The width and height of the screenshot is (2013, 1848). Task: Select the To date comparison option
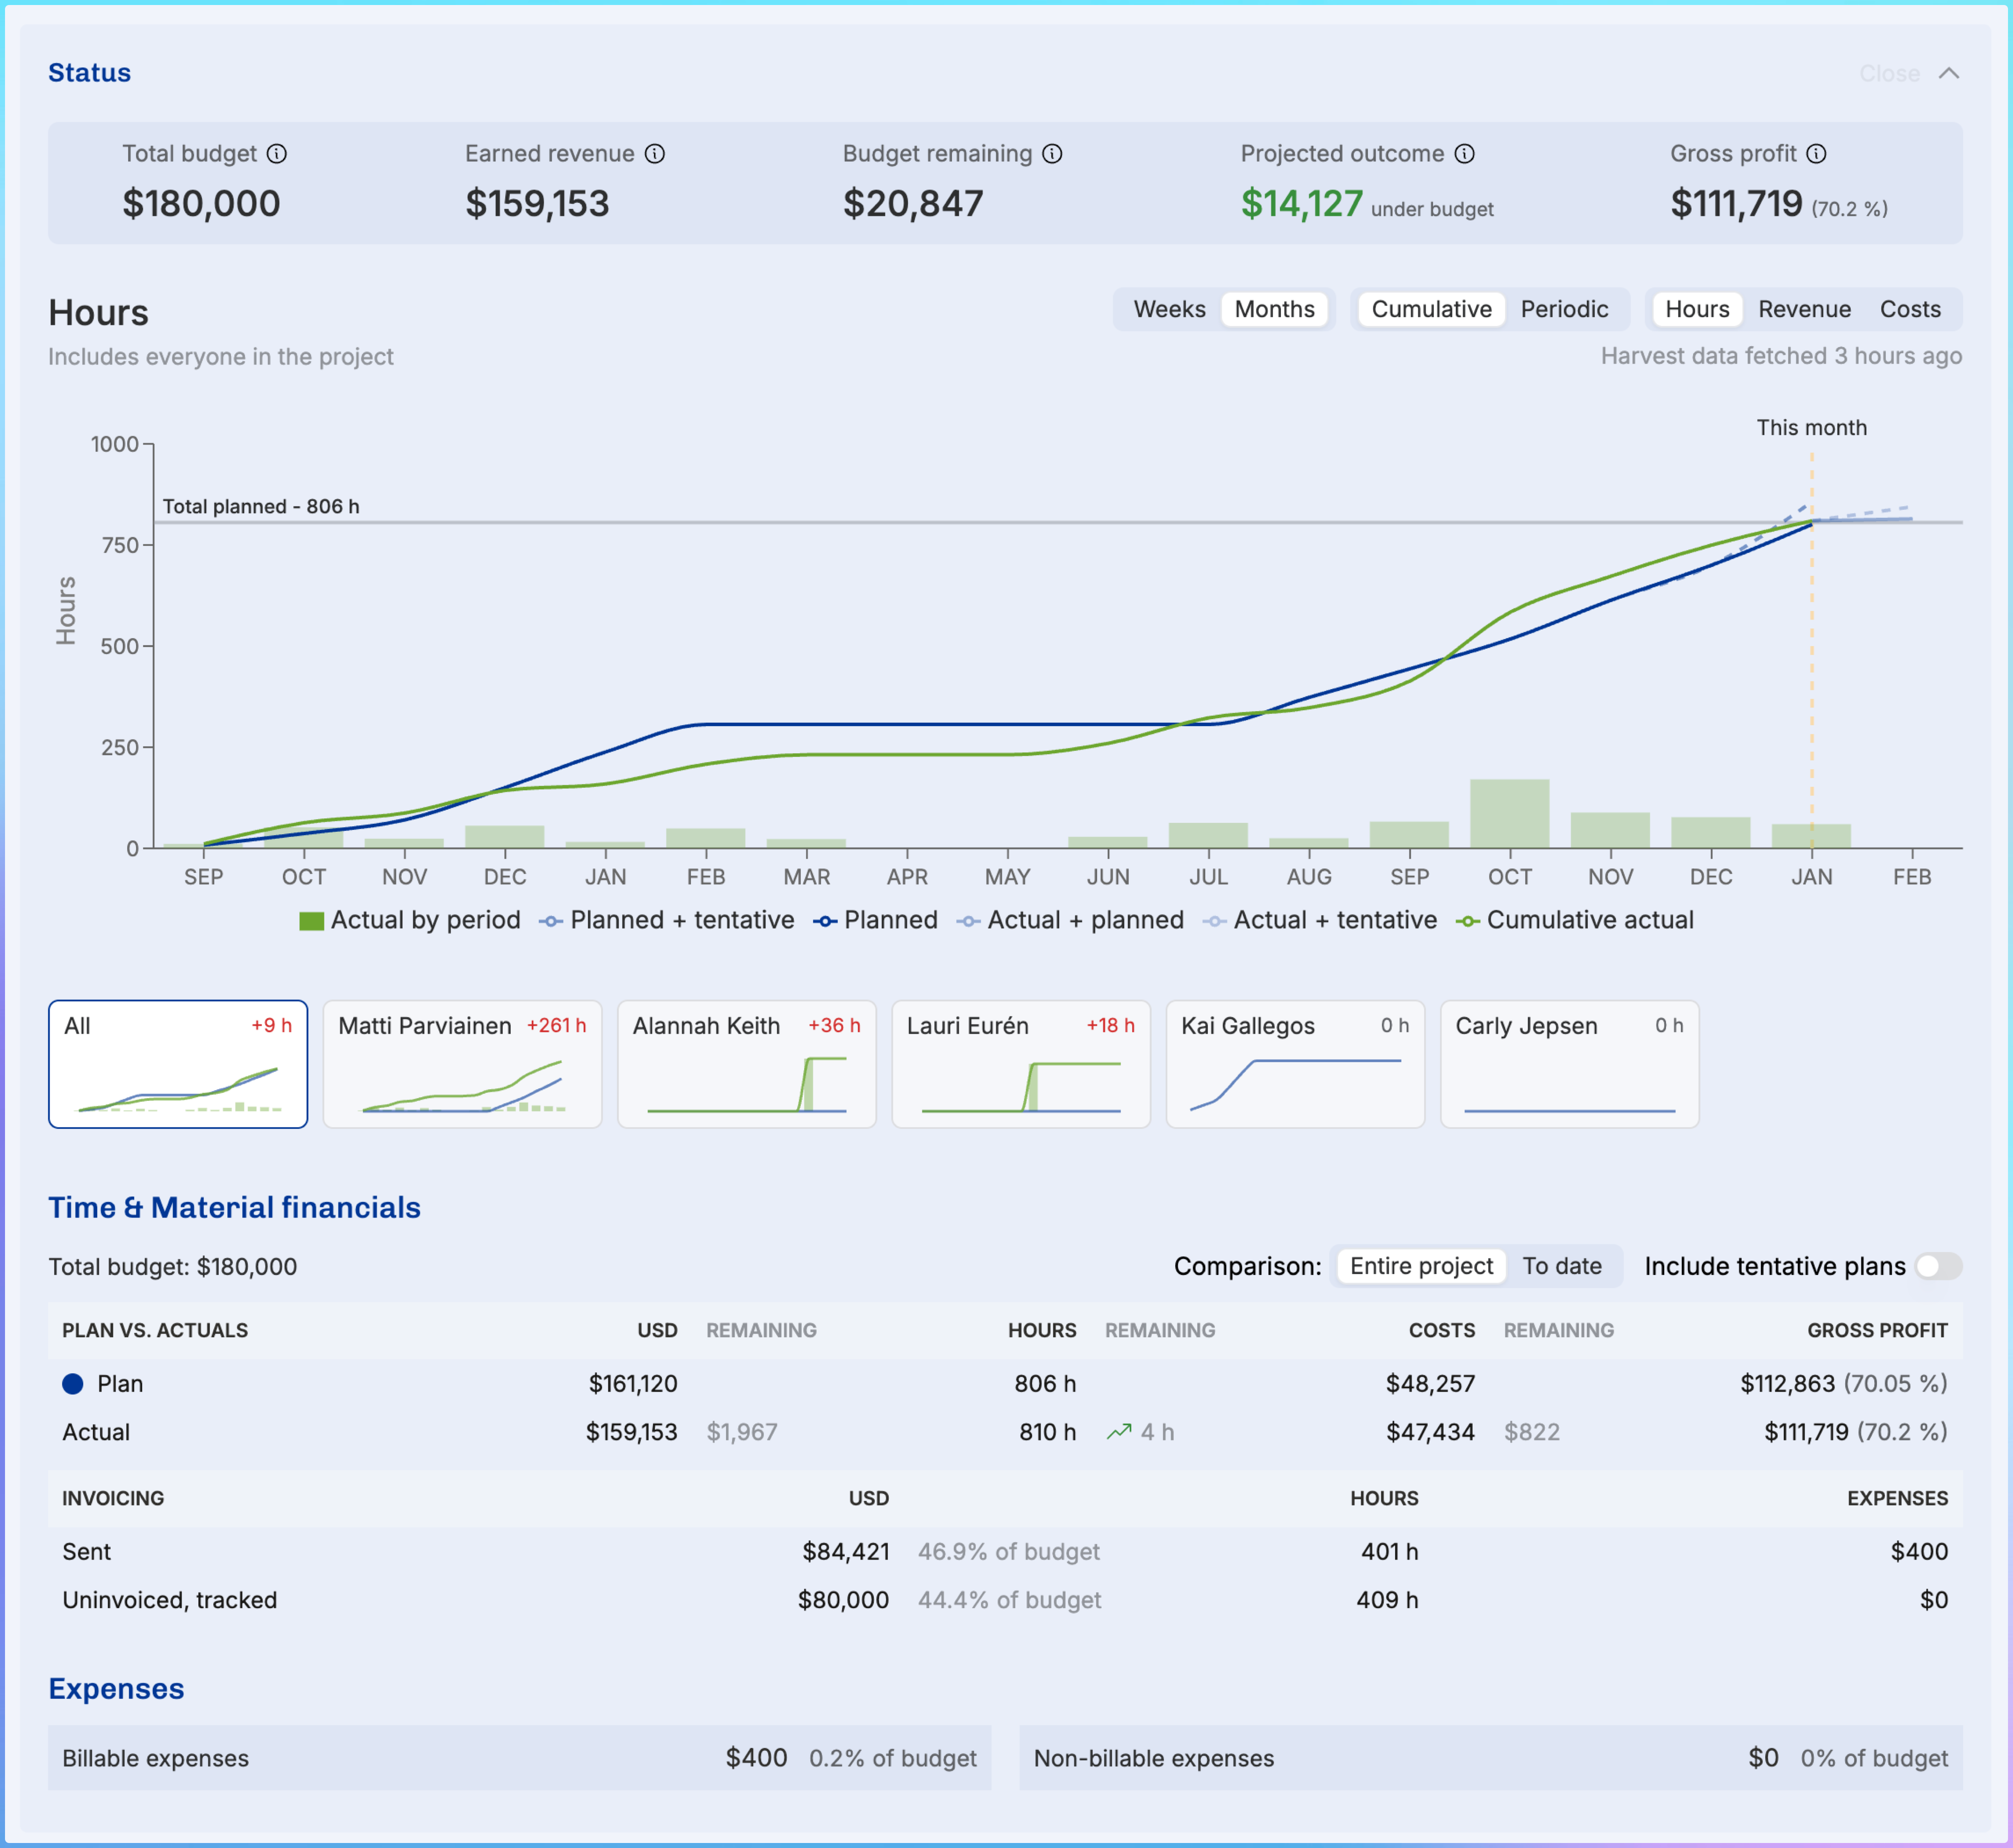point(1561,1266)
